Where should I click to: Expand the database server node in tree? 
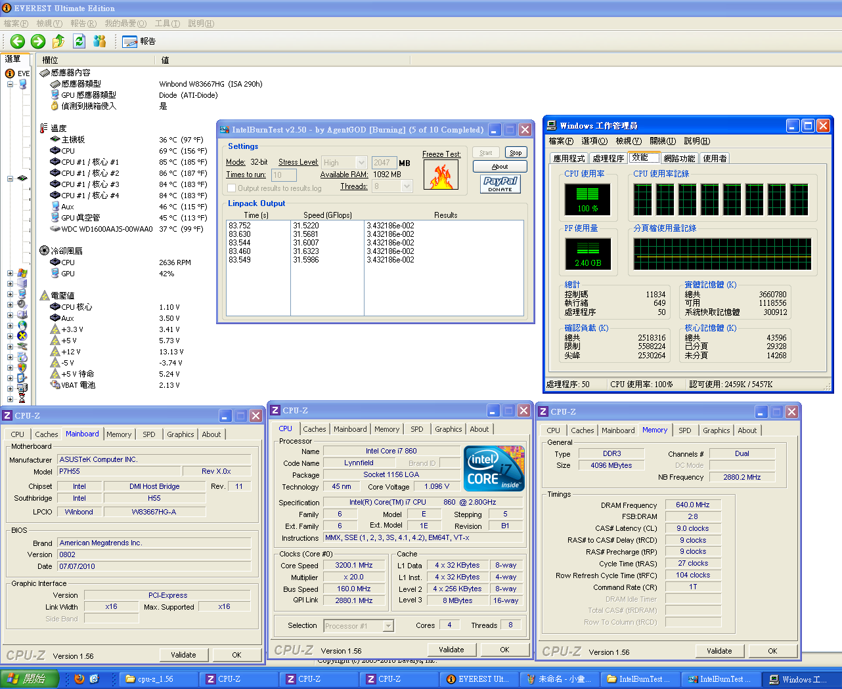point(10,388)
